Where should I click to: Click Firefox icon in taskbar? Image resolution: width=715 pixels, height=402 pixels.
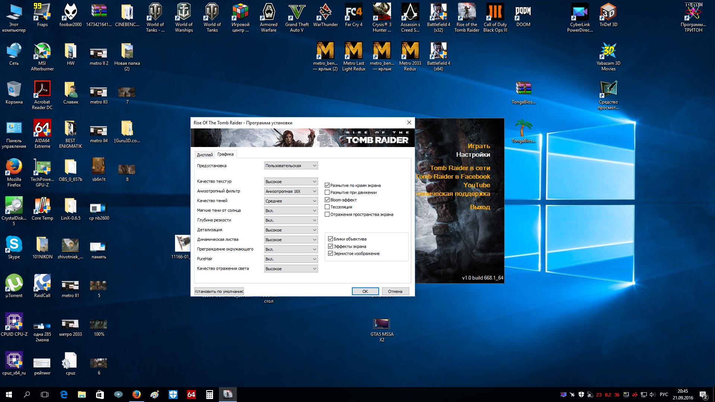click(x=137, y=395)
